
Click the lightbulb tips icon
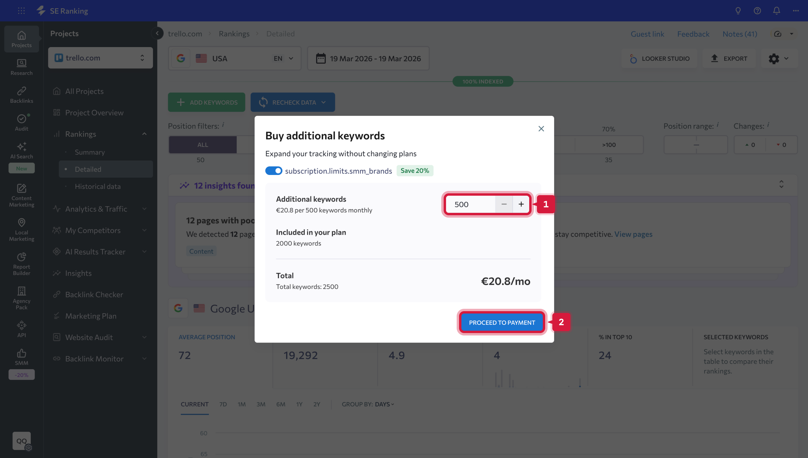(738, 11)
